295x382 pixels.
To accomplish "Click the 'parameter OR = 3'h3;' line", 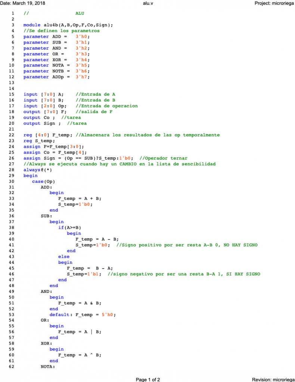I will pyautogui.click(x=56, y=54).
